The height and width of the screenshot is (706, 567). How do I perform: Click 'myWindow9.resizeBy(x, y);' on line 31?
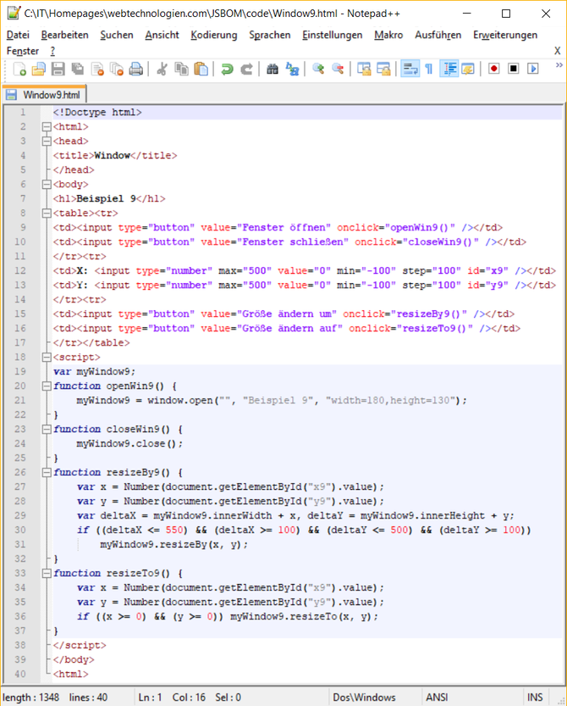coord(173,544)
